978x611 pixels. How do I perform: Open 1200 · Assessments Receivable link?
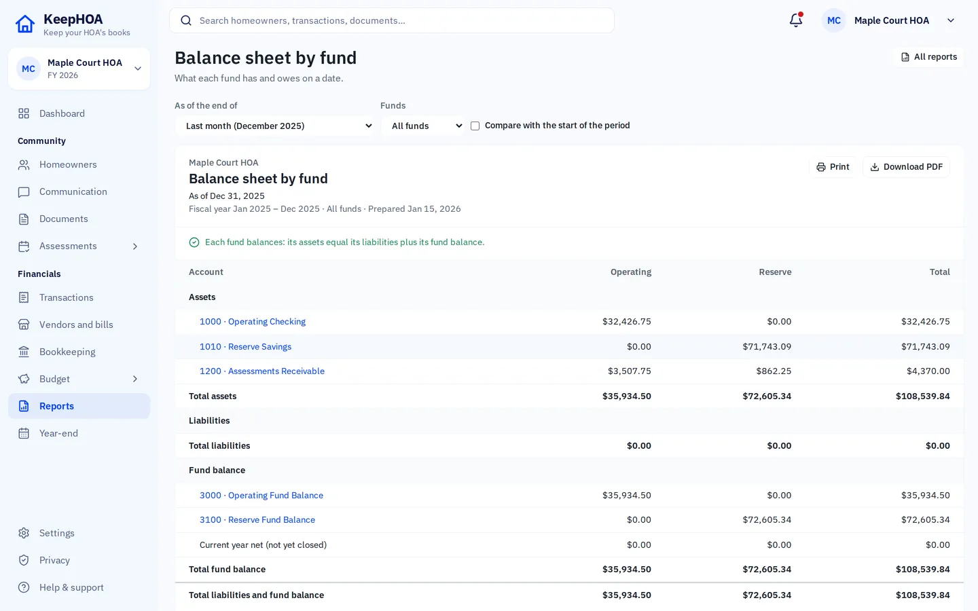262,371
